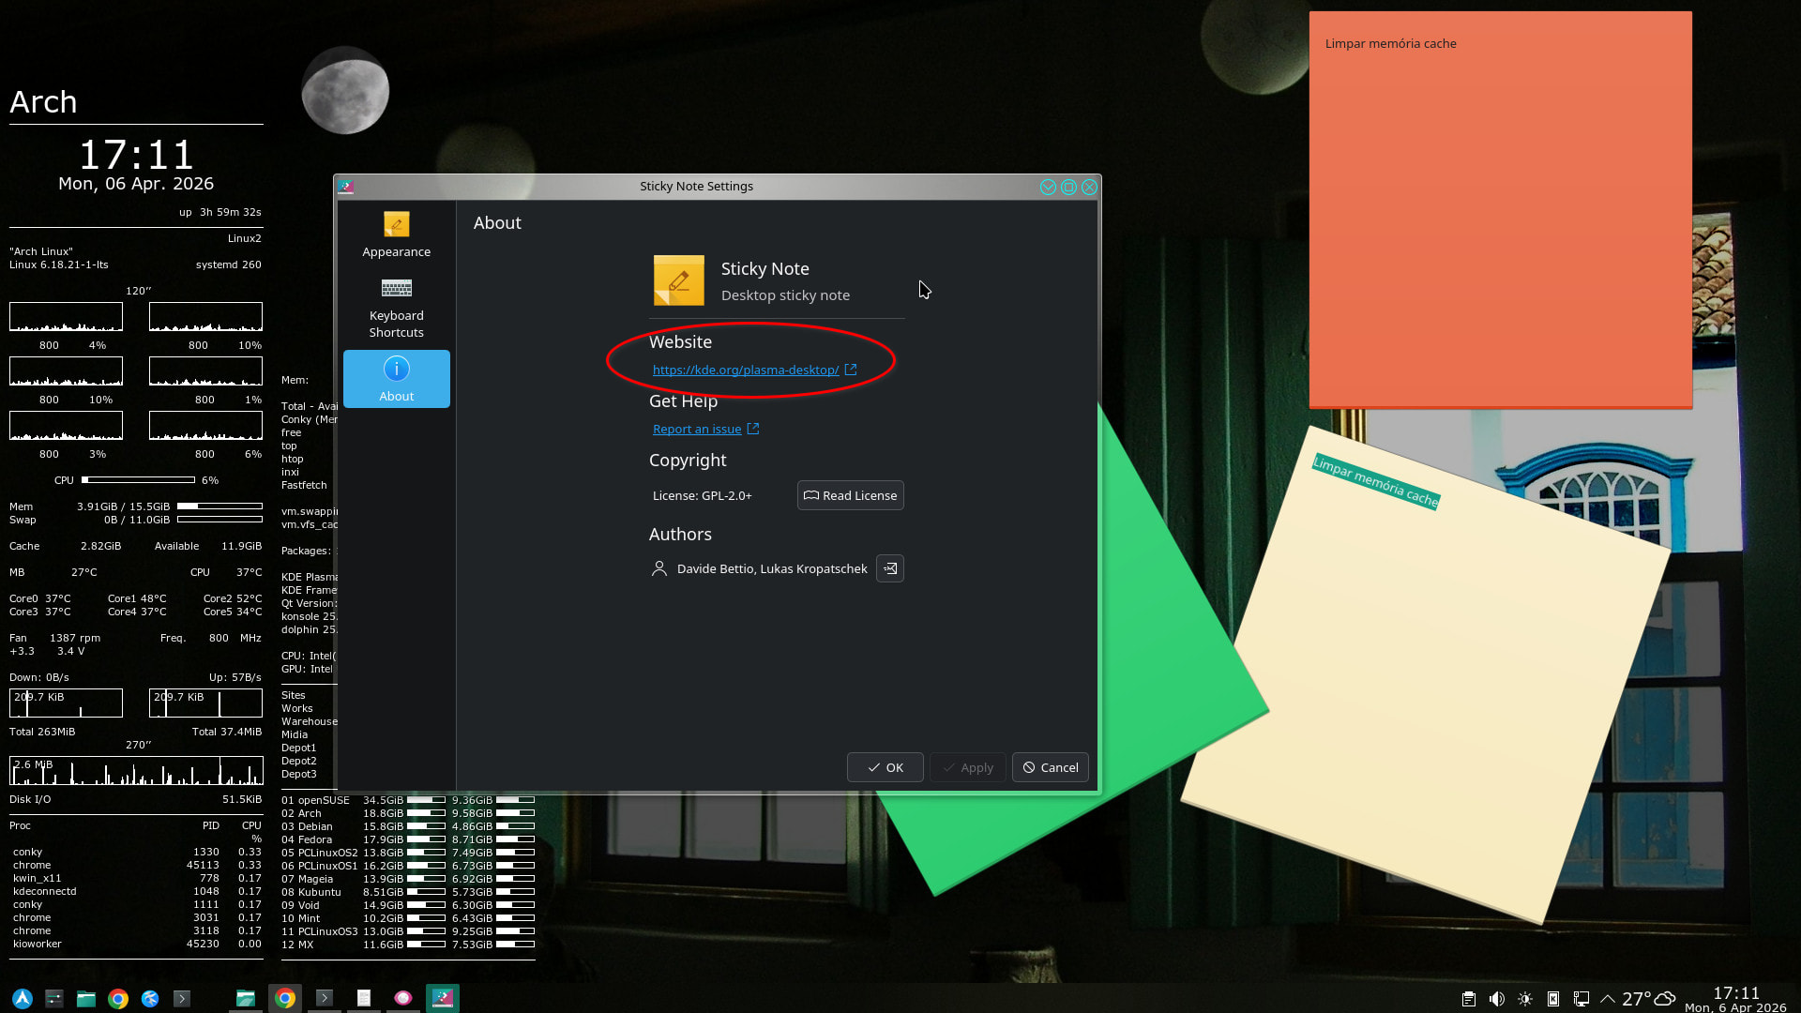Click the Report an issue link
Screen dimensions: 1801x1013
[697, 429]
